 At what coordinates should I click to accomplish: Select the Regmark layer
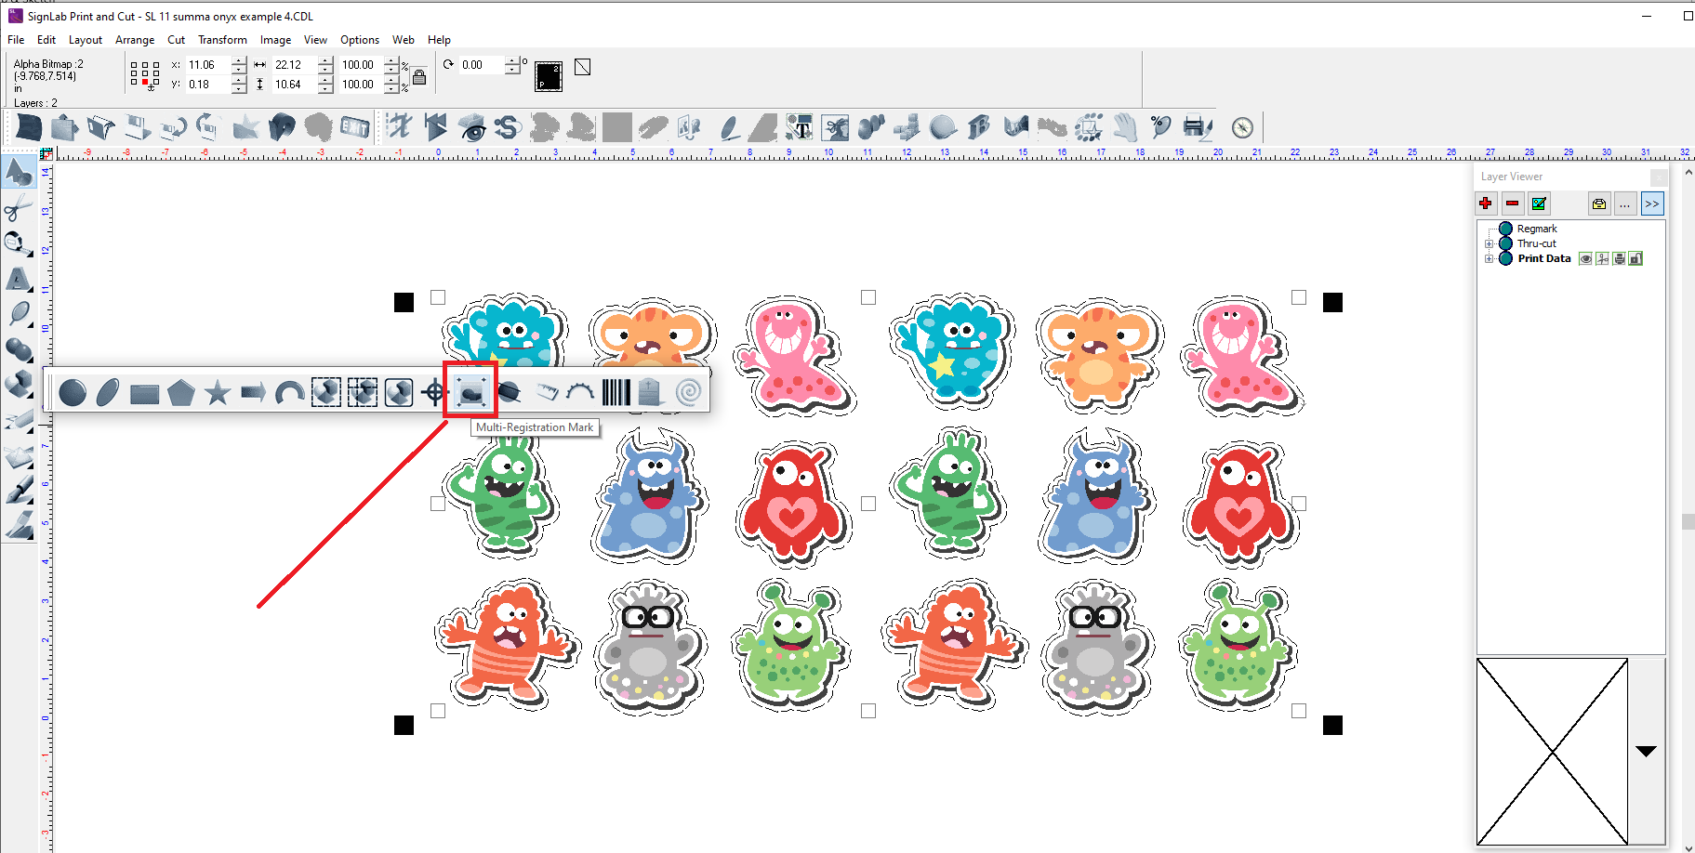pos(1537,229)
